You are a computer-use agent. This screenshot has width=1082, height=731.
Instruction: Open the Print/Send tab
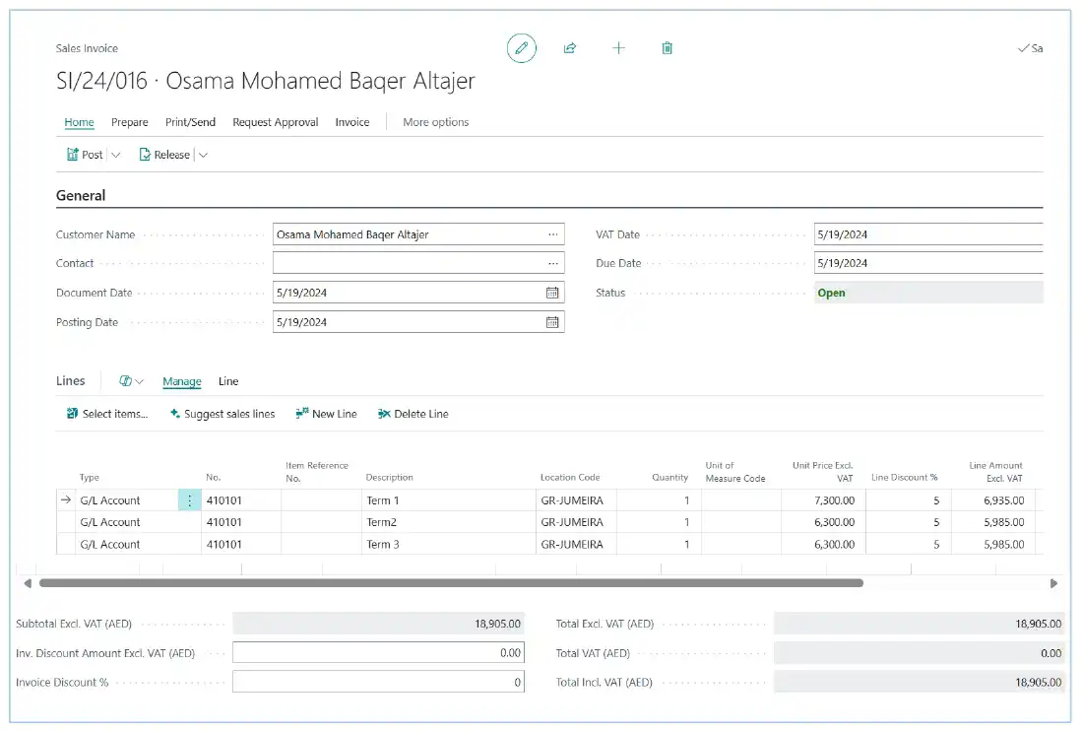pyautogui.click(x=190, y=122)
